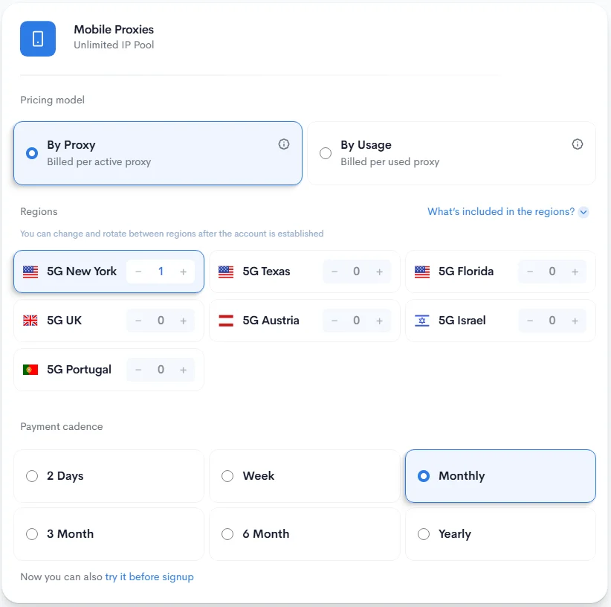Screen dimensions: 611x607
Task: Choose the Monthly payment cadence
Action: pyautogui.click(x=500, y=476)
